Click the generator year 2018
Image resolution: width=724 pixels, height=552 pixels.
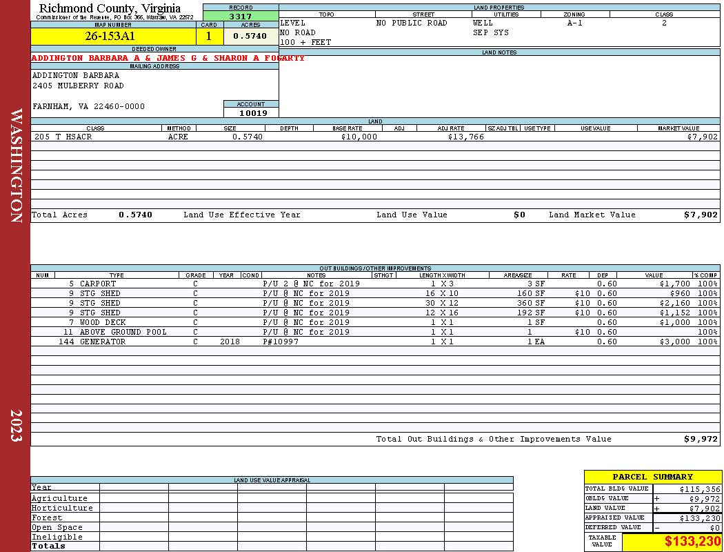pos(230,342)
